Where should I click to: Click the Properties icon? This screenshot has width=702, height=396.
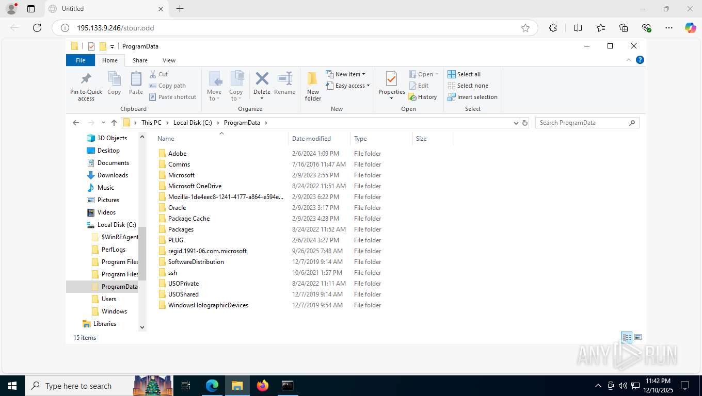click(391, 79)
